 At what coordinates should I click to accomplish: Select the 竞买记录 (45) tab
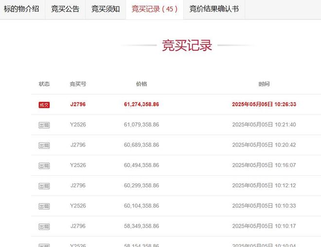pos(155,9)
